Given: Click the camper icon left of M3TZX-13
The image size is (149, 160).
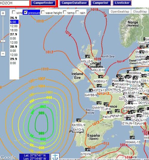Looking at the screenshot, I should coord(91,90).
